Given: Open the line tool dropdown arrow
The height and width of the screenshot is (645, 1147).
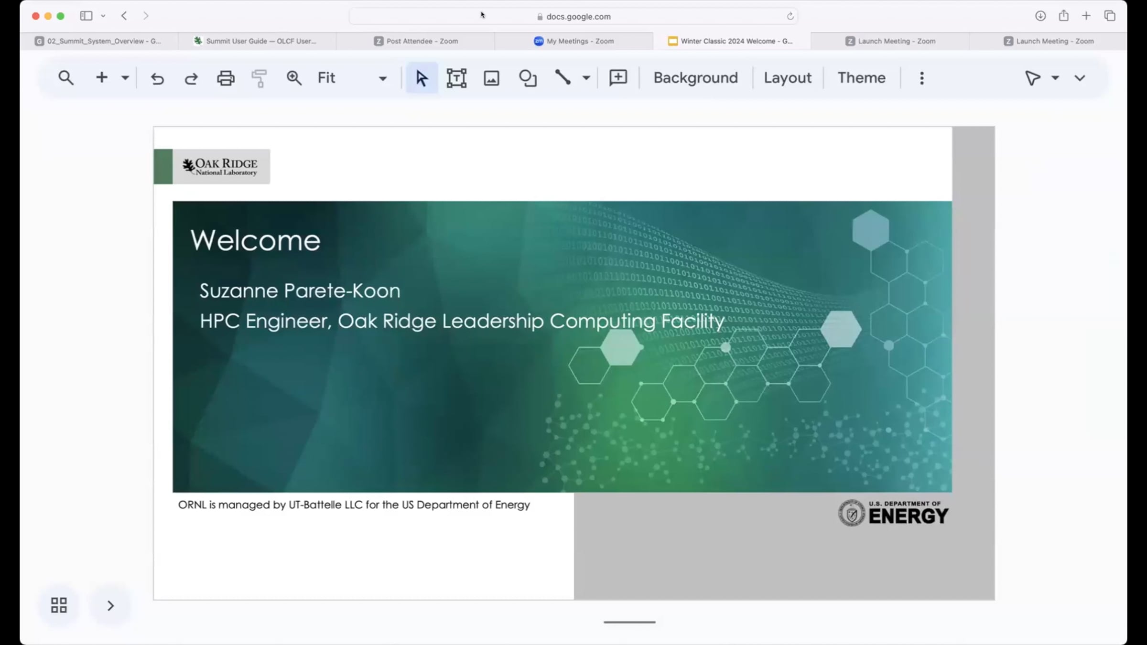Looking at the screenshot, I should [586, 78].
